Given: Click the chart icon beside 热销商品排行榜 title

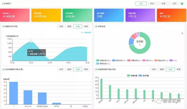Looking at the screenshot, I should click(96, 69).
